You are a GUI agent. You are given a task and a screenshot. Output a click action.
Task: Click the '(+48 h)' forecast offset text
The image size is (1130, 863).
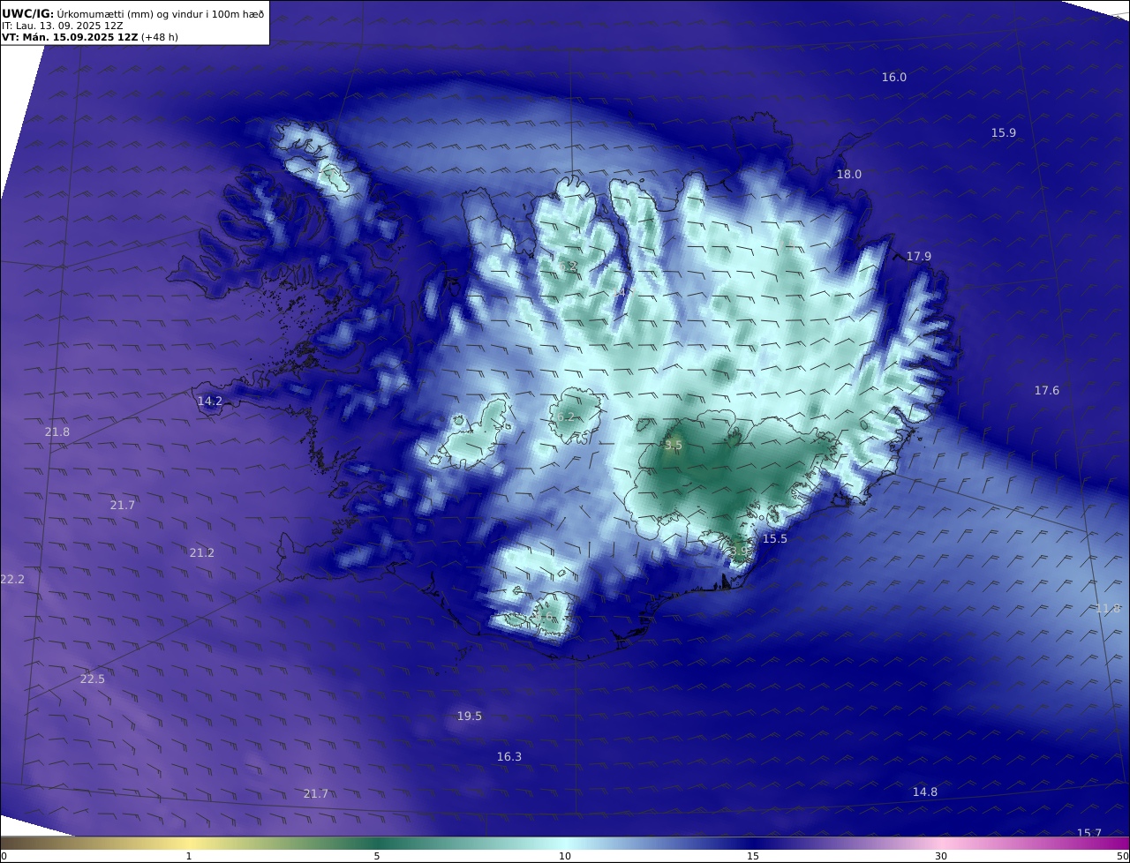click(160, 37)
